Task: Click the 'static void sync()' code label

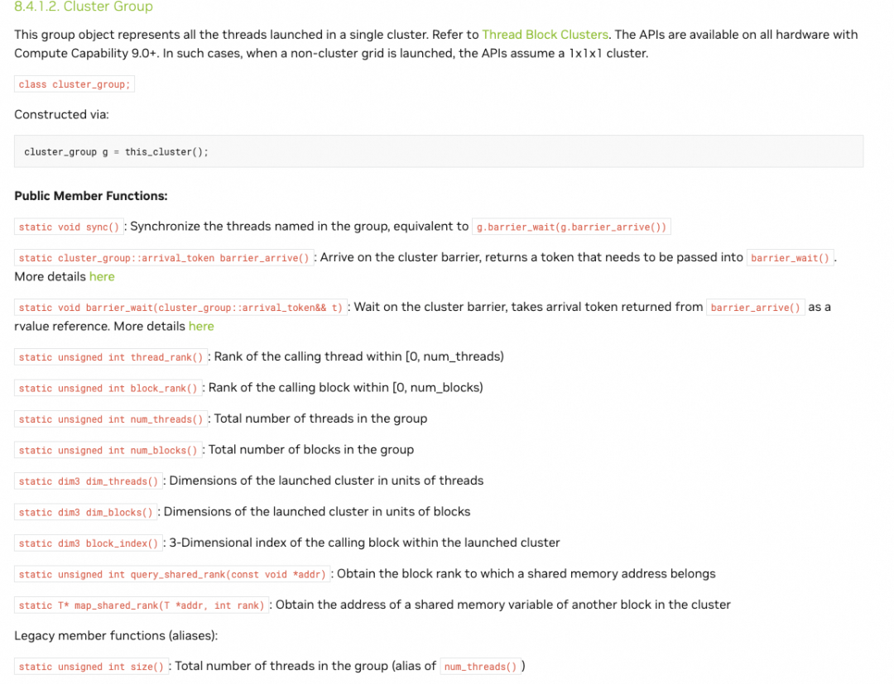Action: pyautogui.click(x=69, y=227)
